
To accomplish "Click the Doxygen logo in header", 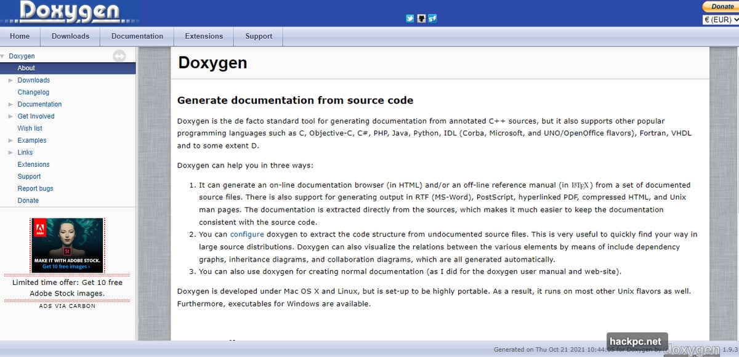I will (x=70, y=12).
